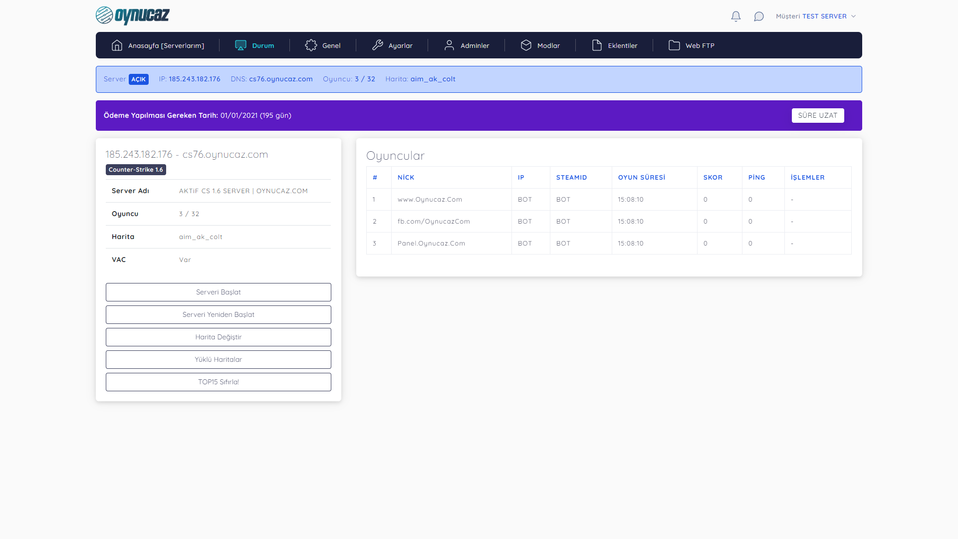
Task: Open the Genel menu
Action: [x=323, y=45]
